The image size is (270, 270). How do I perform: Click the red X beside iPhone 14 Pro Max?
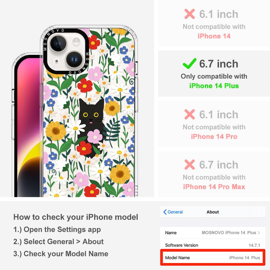190,164
